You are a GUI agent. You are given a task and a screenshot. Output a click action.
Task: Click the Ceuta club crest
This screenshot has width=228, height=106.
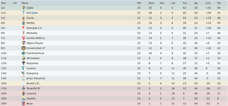pos(23,18)
